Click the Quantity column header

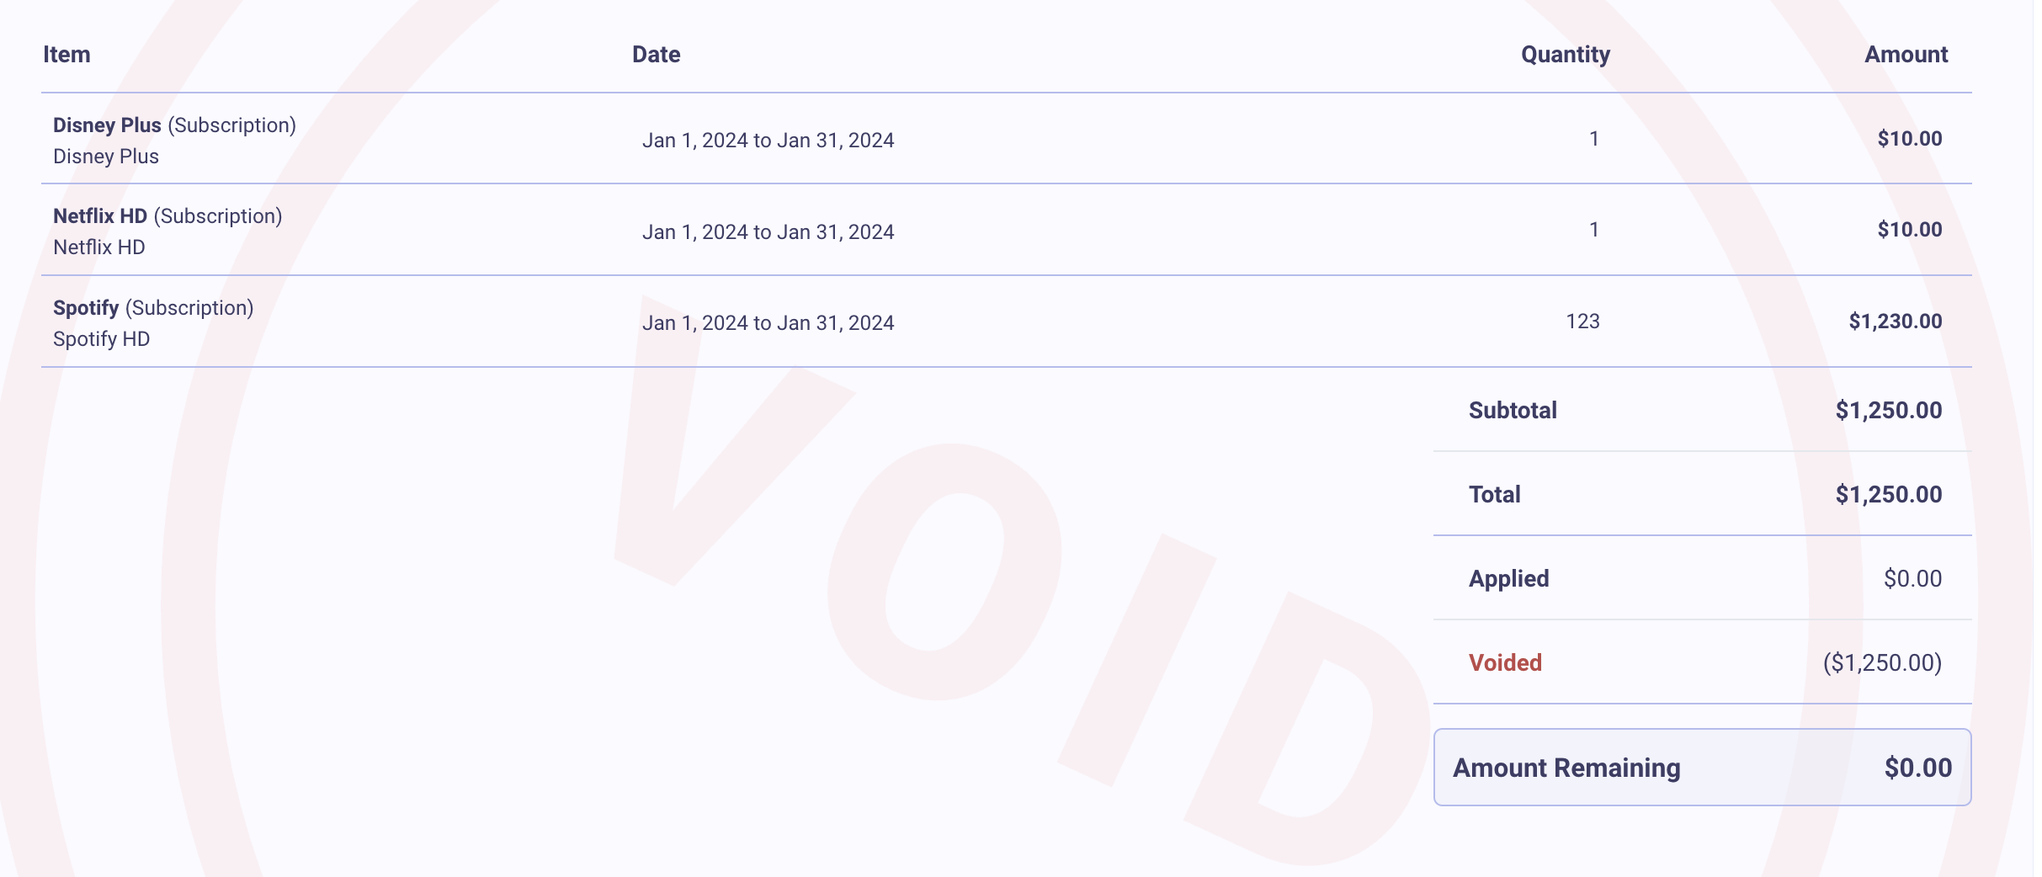1565,55
